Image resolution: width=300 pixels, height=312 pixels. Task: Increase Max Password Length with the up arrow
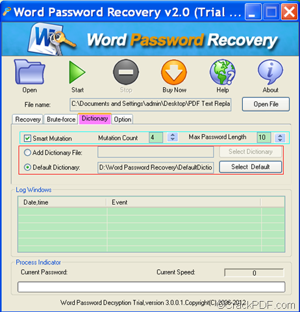[x=280, y=136]
